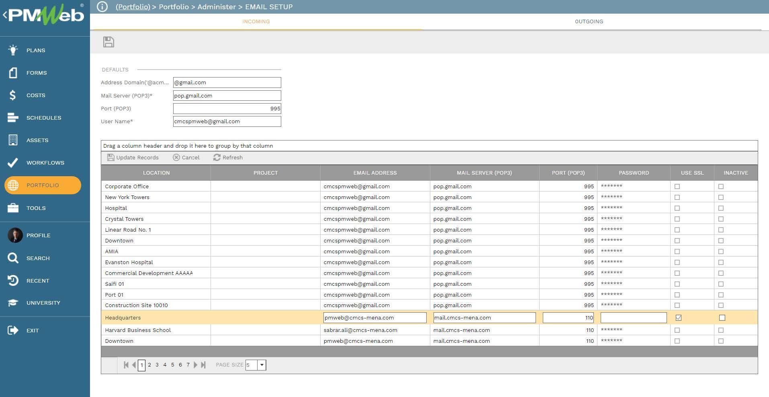
Task: Click the User Name input field
Action: 227,121
